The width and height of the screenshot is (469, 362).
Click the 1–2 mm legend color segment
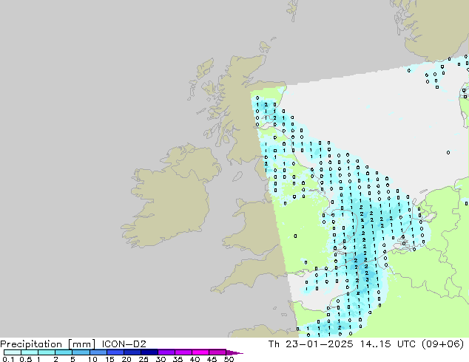click(x=47, y=352)
